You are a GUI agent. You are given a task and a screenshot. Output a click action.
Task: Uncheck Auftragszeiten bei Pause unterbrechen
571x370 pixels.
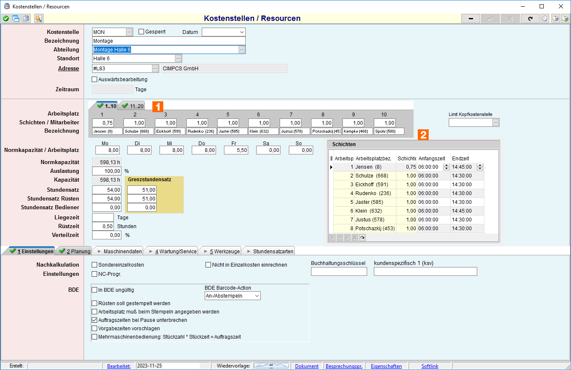pos(94,320)
